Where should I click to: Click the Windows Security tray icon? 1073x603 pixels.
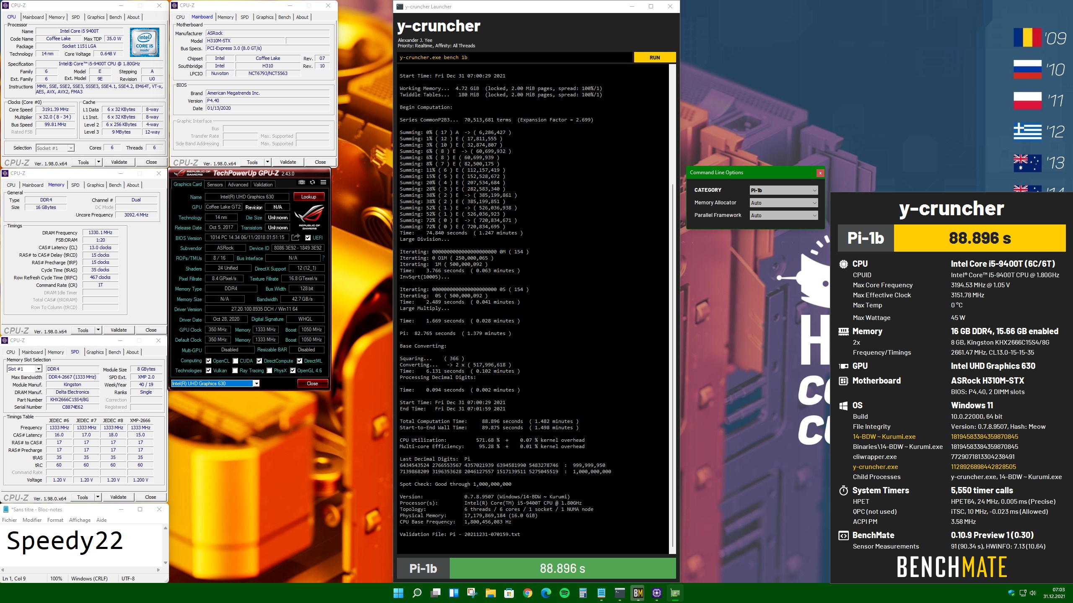1011,593
